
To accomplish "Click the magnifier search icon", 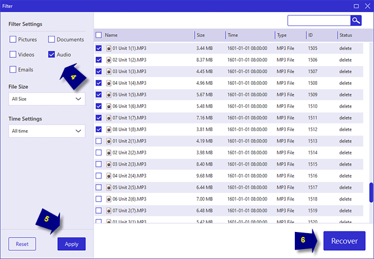I will 356,20.
